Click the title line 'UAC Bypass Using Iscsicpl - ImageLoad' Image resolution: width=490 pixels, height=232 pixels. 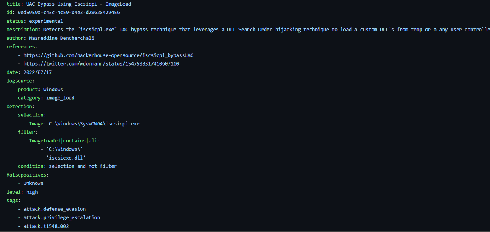[x=69, y=4]
